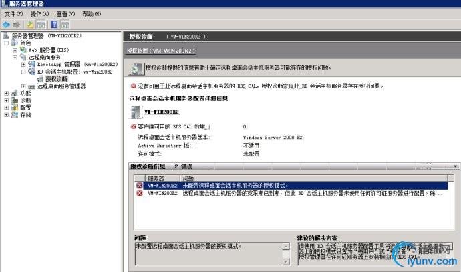Image resolution: width=461 pixels, height=272 pixels.
Task: Expand the 诊断 tree node
Action: [7, 100]
